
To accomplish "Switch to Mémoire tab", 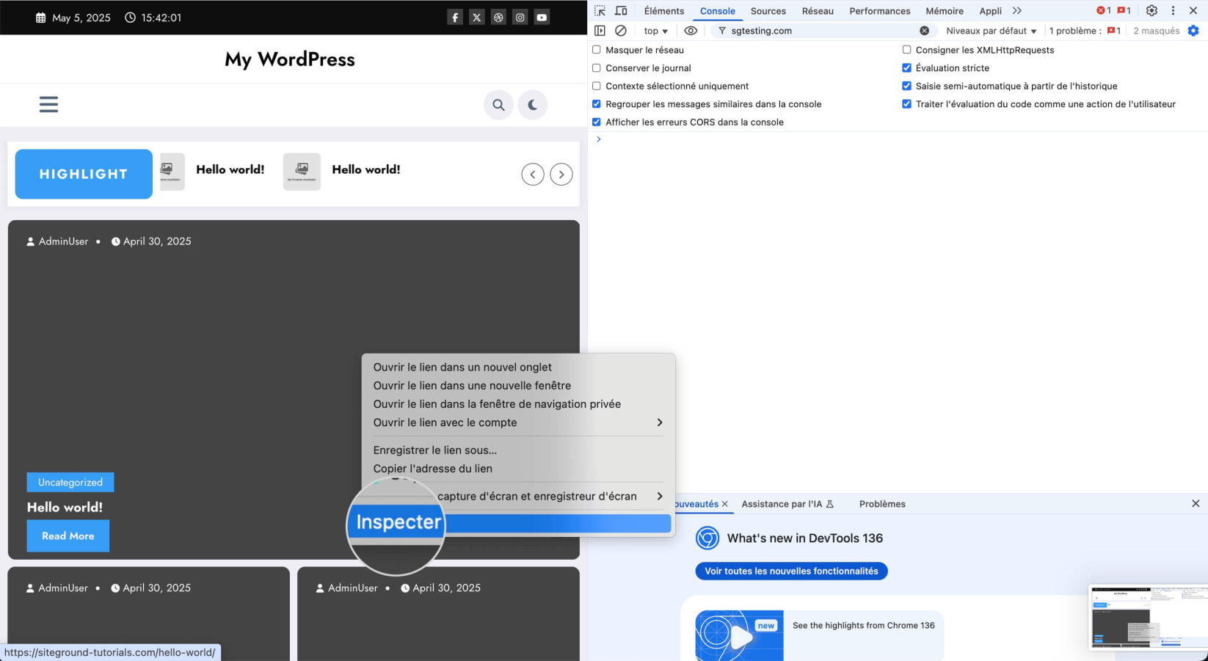I will click(x=945, y=11).
